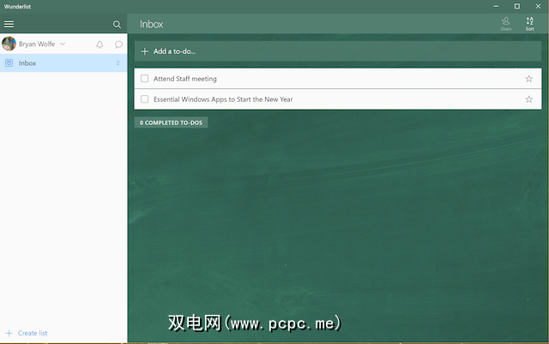Check off Attend Staff meeting
This screenshot has width=549, height=344.
pyautogui.click(x=145, y=79)
